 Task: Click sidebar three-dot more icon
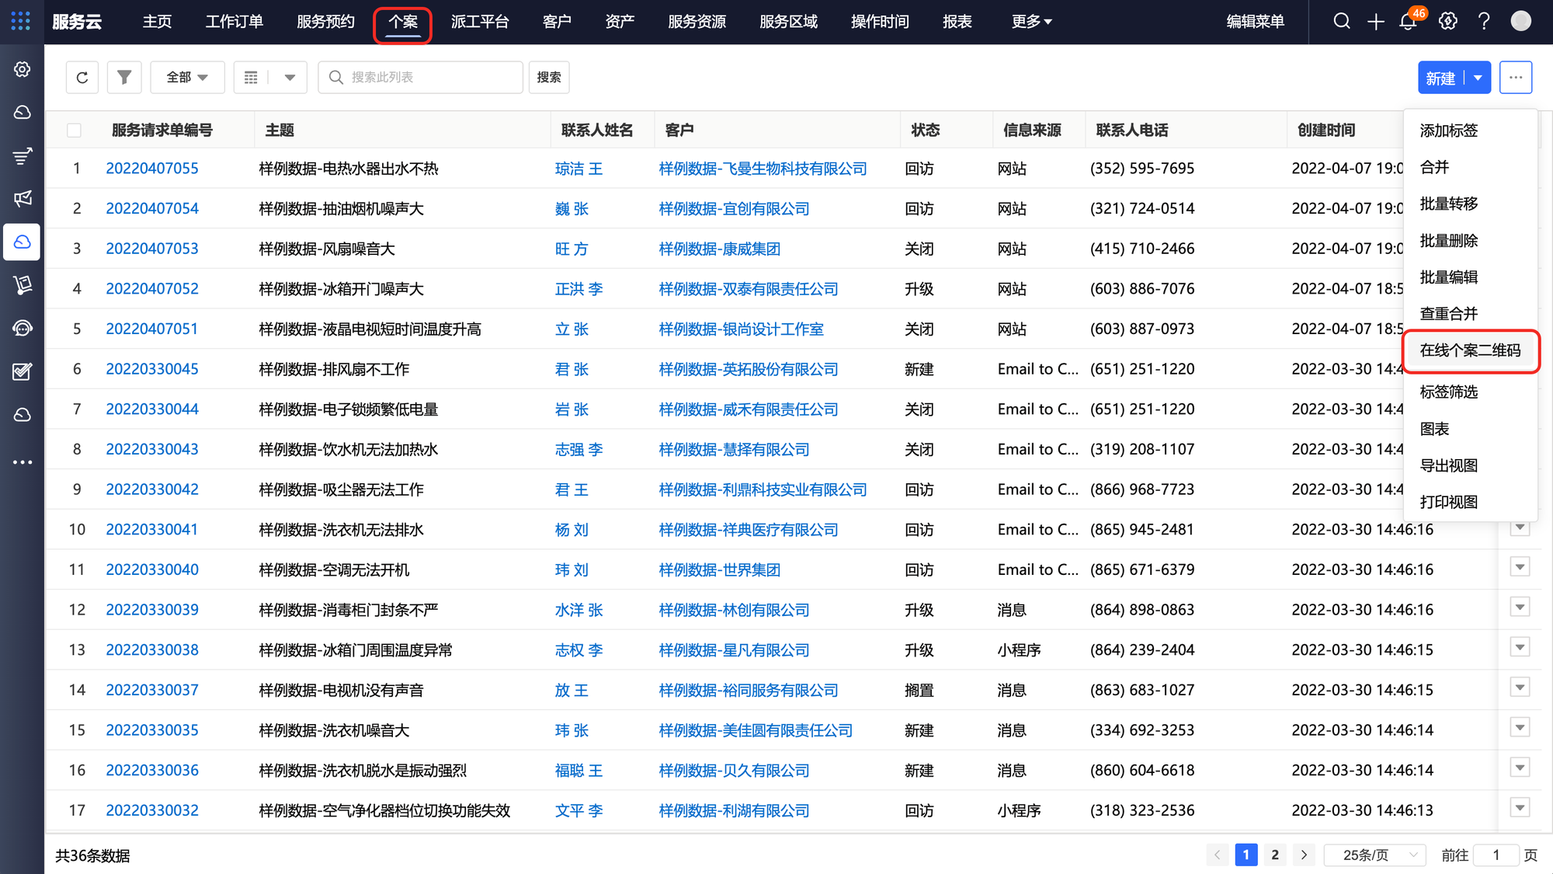23,462
